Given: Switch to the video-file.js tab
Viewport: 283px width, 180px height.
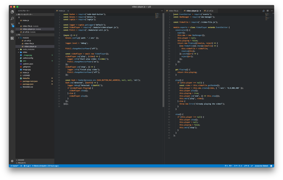Looking at the screenshot, I should click(x=173, y=11).
